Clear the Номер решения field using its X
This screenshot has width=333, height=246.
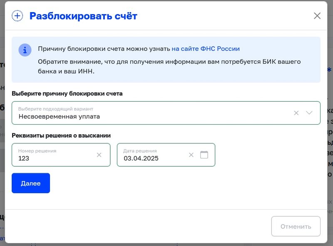tap(99, 155)
